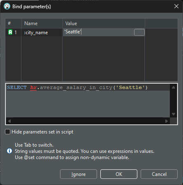Click the SQL preview scroll left arrow
The width and height of the screenshot is (183, 185).
tap(9, 121)
